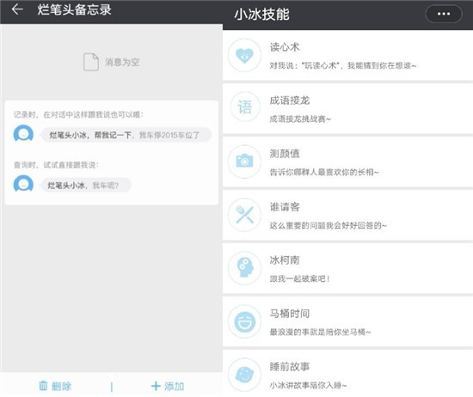473x397 pixels.
Task: Click the 消息为空 placeholder text
Action: pyautogui.click(x=122, y=62)
